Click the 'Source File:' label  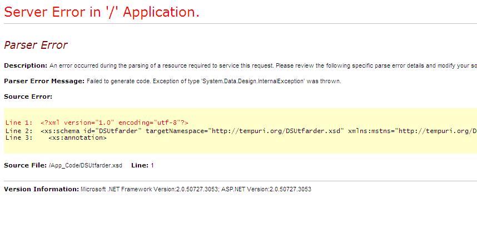[26, 166]
